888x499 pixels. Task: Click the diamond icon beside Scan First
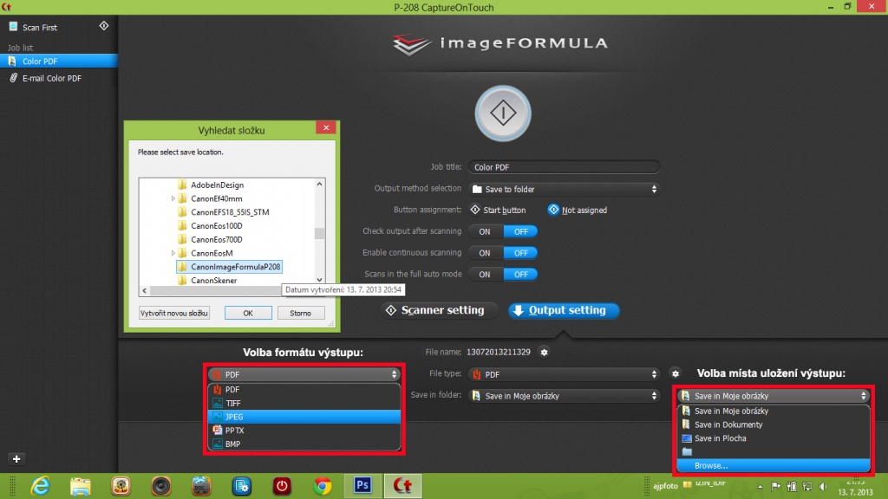pos(104,26)
